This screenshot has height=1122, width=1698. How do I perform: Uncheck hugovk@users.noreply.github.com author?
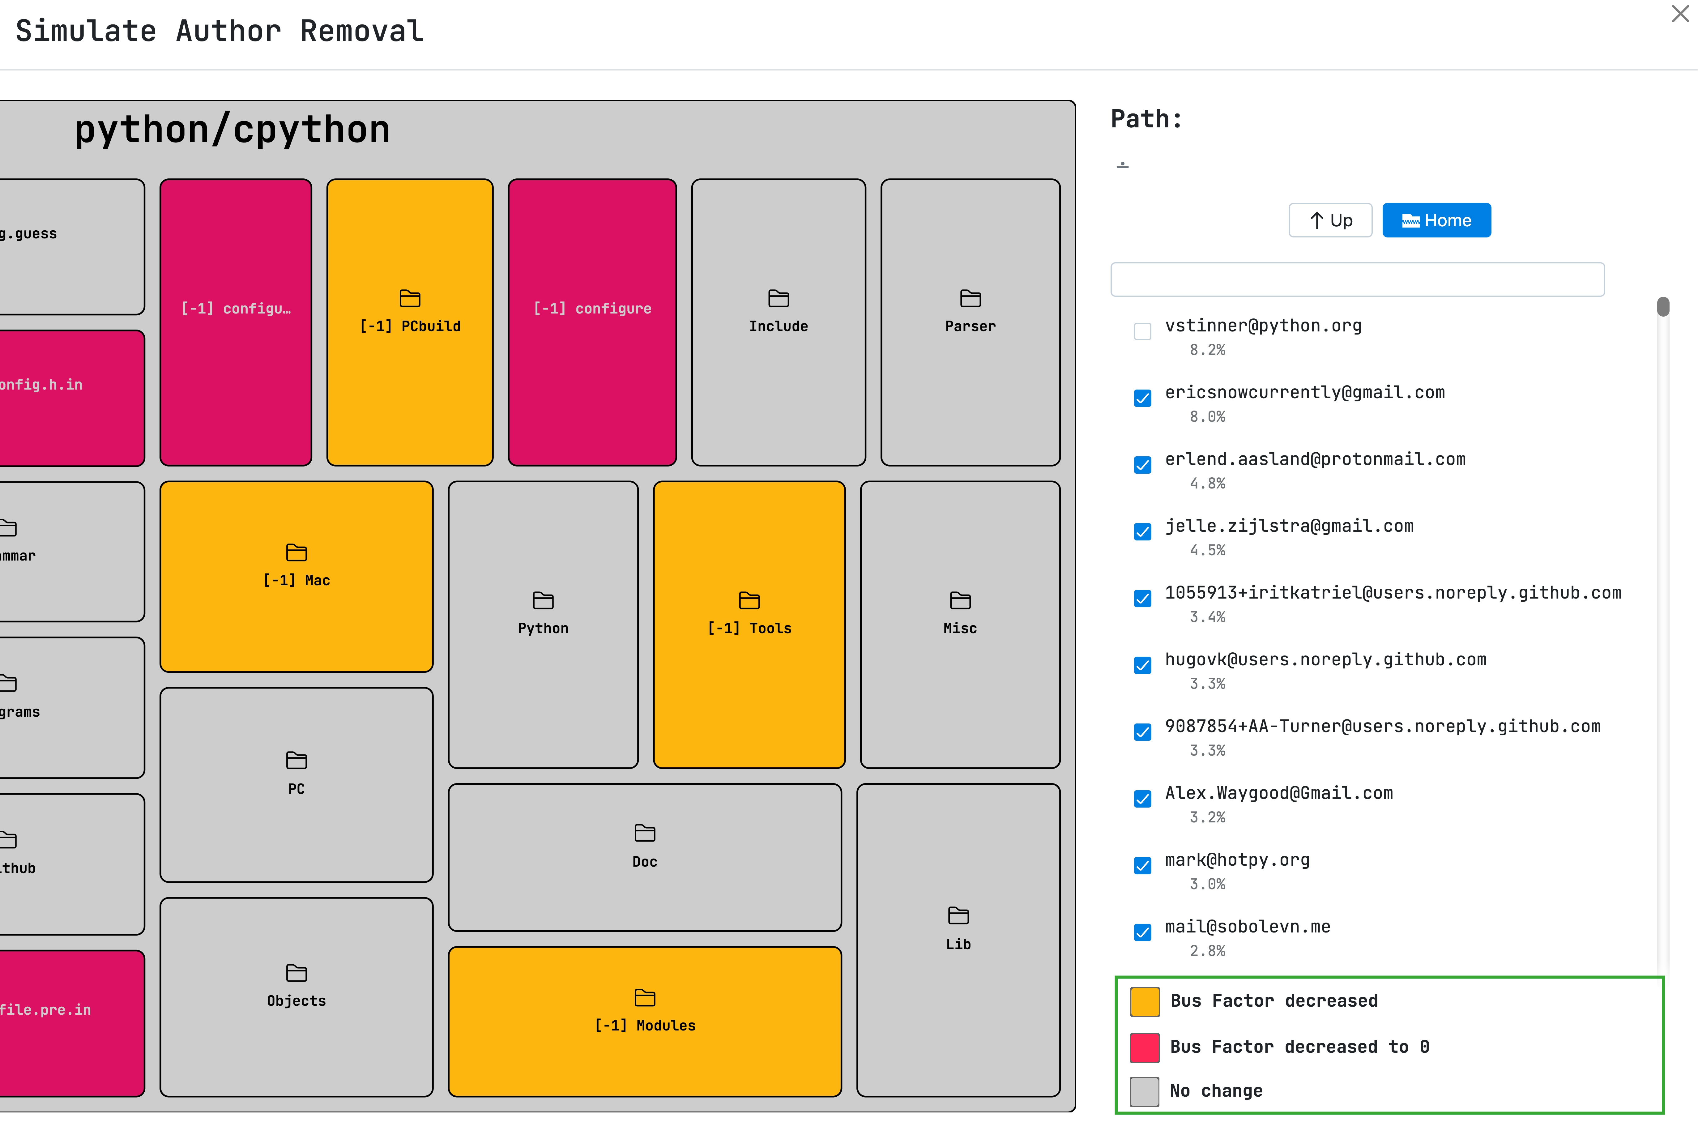[1143, 665]
